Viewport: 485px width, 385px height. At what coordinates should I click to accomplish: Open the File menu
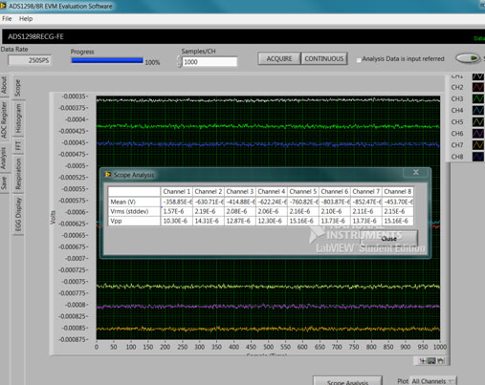tap(7, 19)
